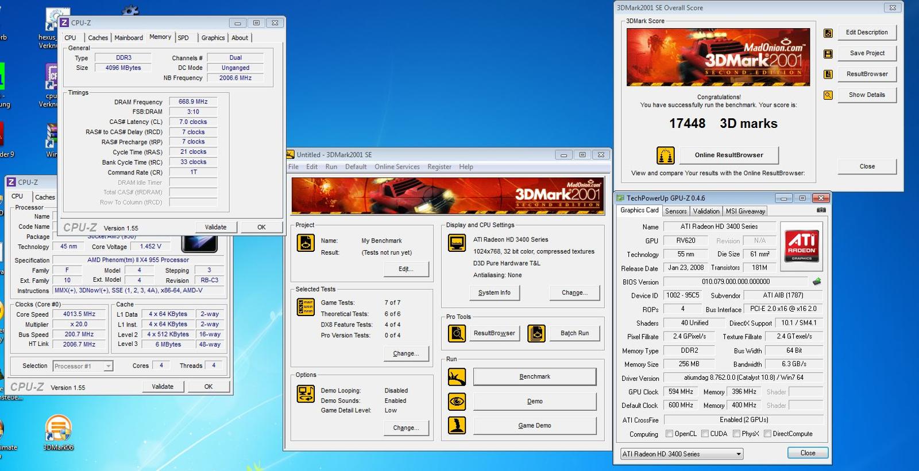Click the Online ResultBrowser yellow icon

click(x=665, y=155)
